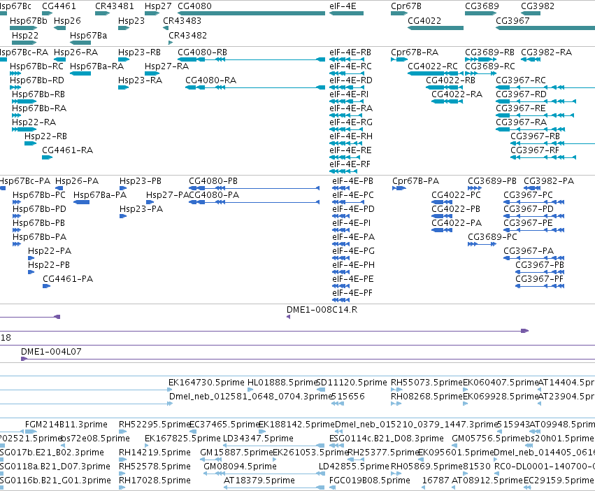Select the eIF-4E gene label

[x=343, y=6]
